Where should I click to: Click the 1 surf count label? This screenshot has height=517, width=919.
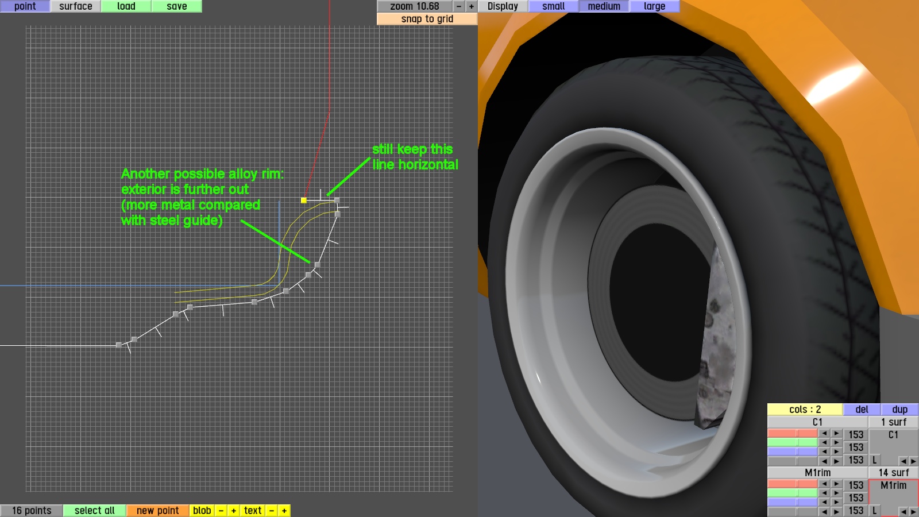[893, 422]
